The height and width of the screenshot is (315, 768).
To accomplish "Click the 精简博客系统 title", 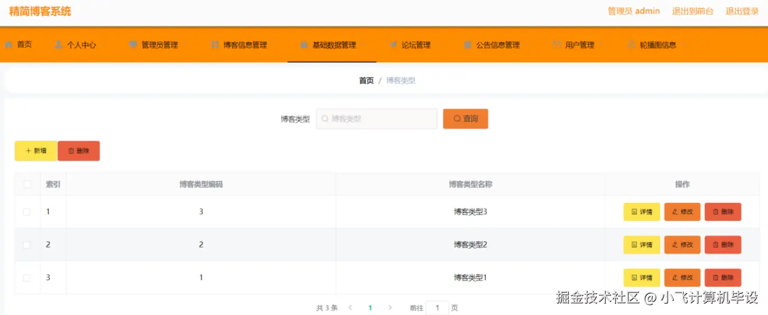I will point(40,11).
